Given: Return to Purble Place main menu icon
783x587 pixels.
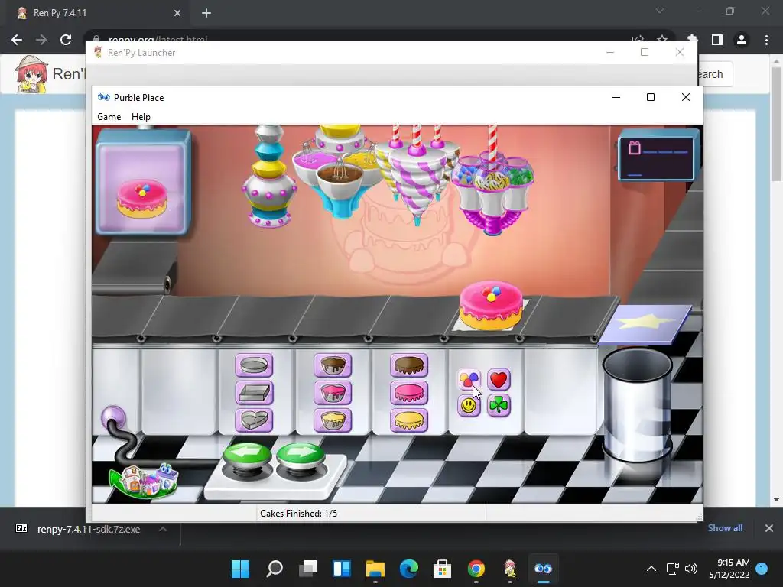Looking at the screenshot, I should [x=144, y=480].
